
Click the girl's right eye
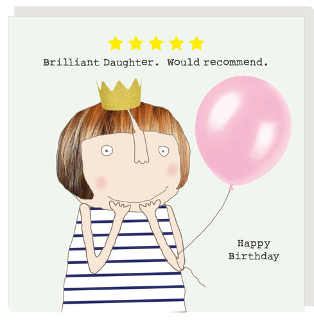(164, 151)
